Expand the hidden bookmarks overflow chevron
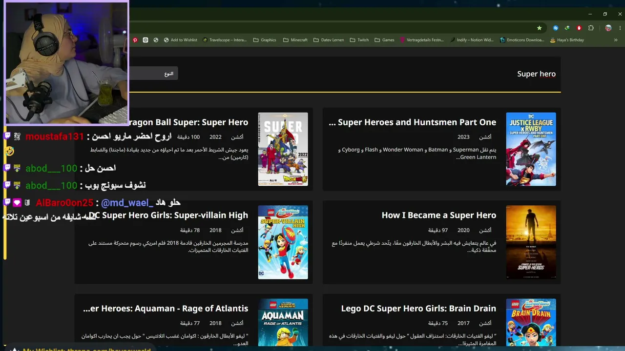The image size is (625, 351). click(x=616, y=40)
